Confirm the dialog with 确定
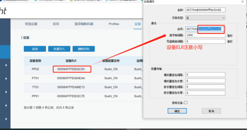 click(x=177, y=111)
